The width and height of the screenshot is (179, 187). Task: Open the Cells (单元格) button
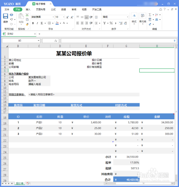142,19
